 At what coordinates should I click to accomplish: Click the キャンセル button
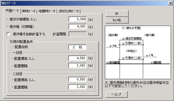117,20
